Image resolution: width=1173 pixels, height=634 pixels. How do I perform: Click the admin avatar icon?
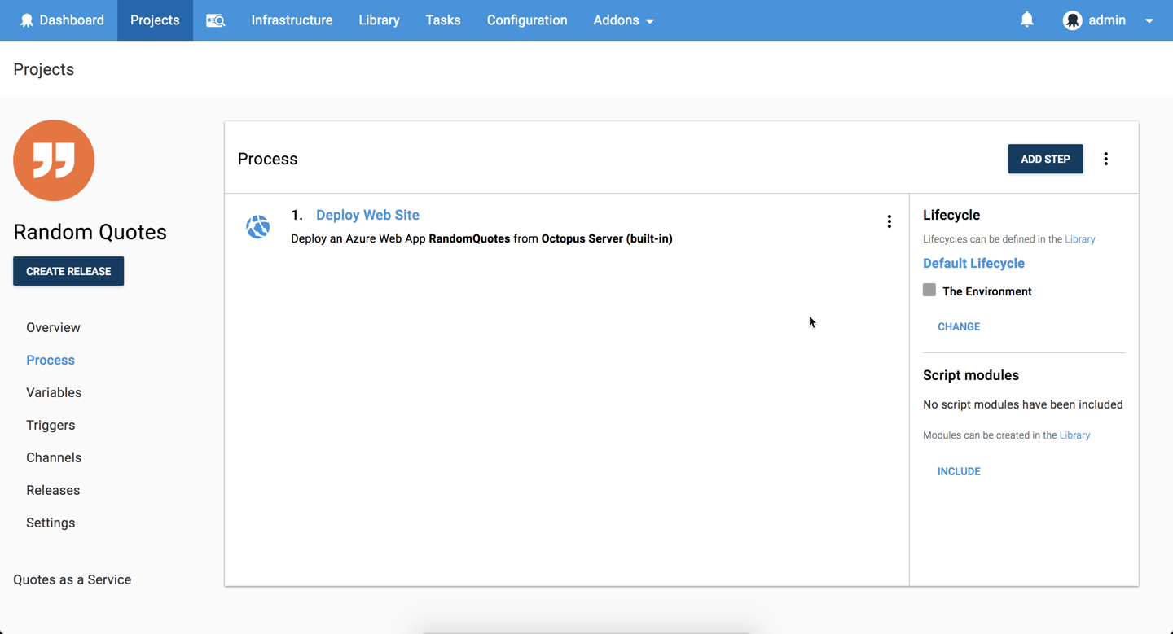tap(1073, 20)
